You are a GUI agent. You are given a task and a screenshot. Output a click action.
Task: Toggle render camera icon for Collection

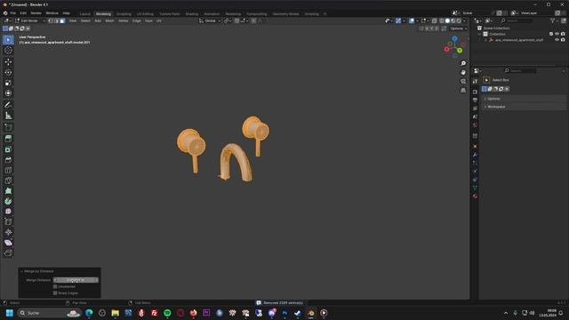(x=563, y=34)
